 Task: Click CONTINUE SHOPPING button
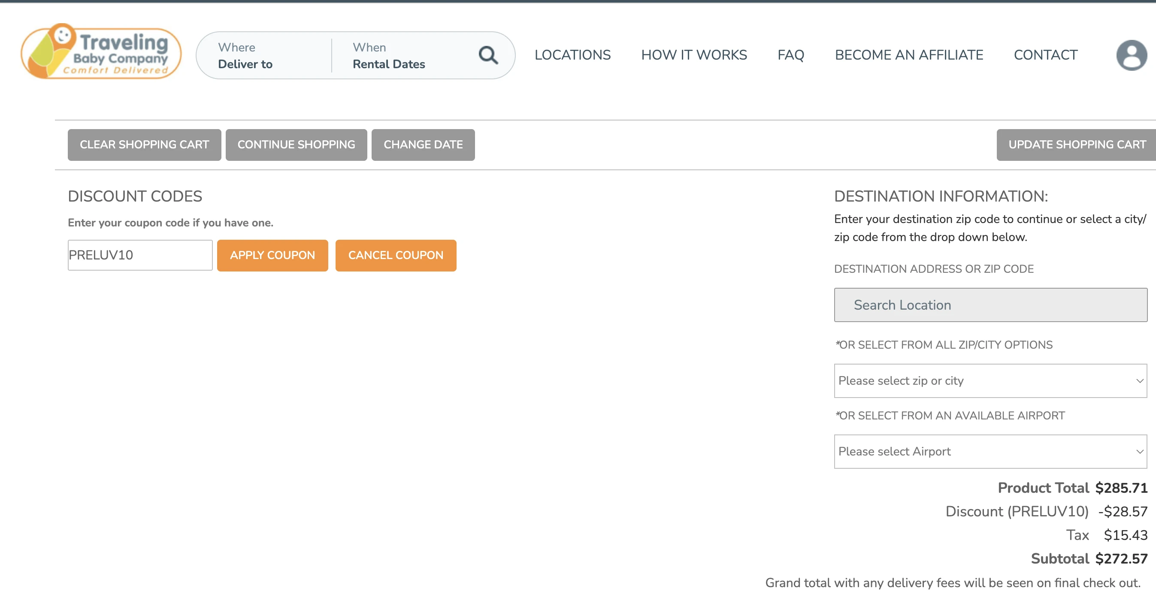pyautogui.click(x=296, y=145)
